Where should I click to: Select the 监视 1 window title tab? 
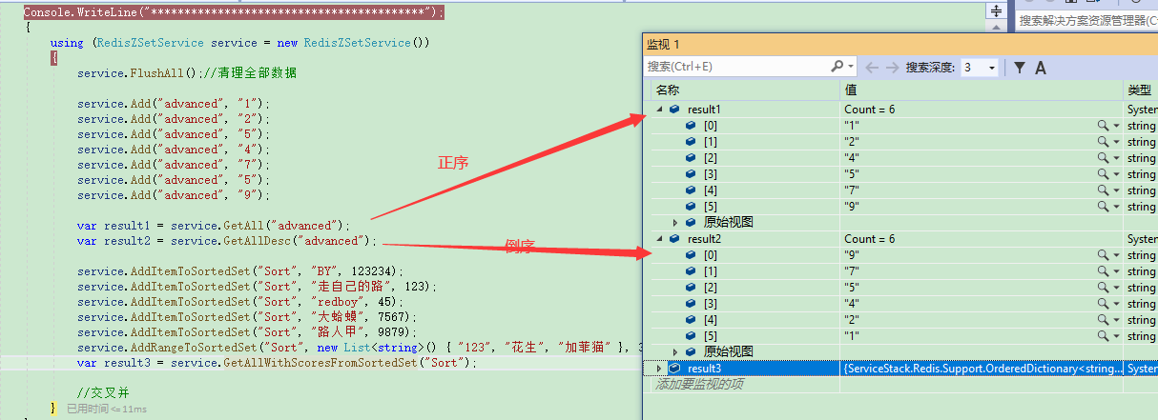663,45
